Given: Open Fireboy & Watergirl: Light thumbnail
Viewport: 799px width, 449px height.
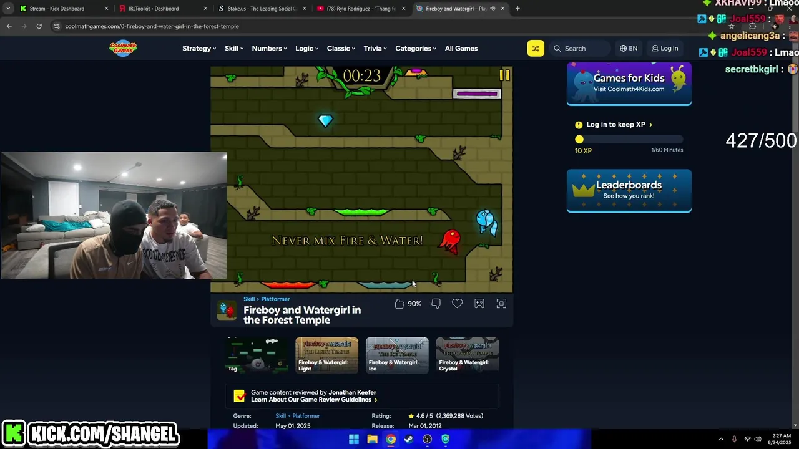Looking at the screenshot, I should 326,355.
